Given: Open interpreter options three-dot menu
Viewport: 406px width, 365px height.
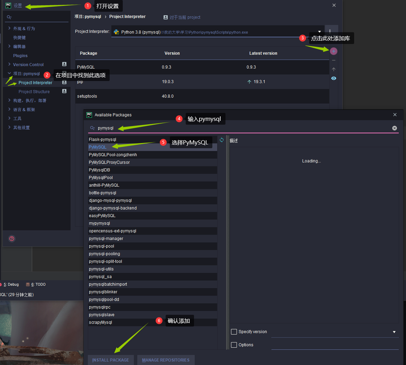Looking at the screenshot, I should [330, 32].
